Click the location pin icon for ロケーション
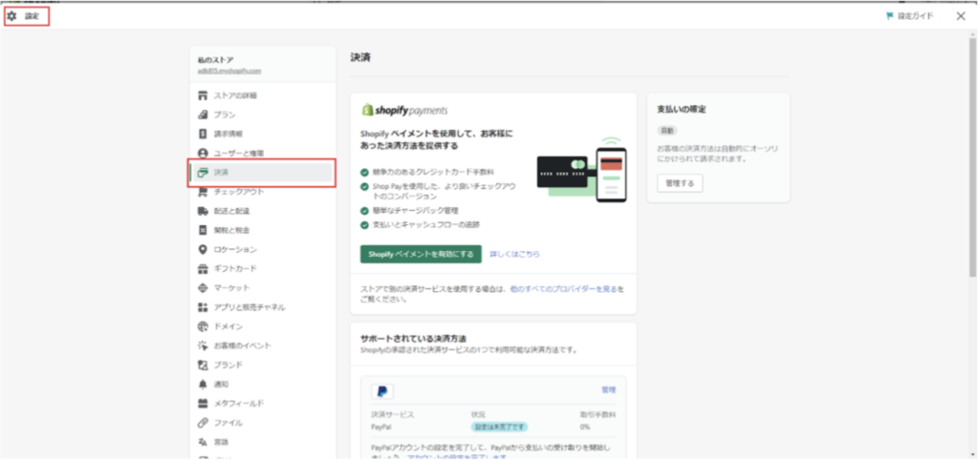Image resolution: width=979 pixels, height=460 pixels. click(x=203, y=249)
